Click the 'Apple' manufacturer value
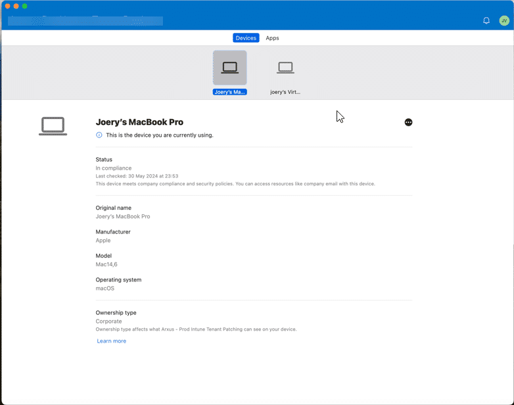 point(103,241)
